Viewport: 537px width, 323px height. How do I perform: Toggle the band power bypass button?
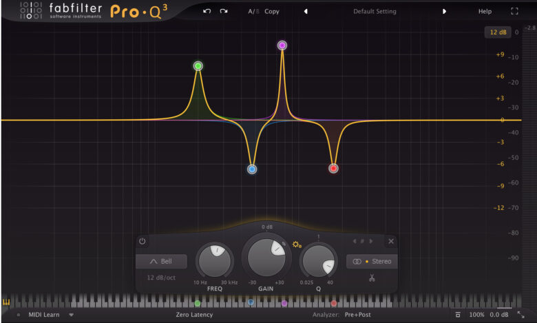(x=142, y=241)
